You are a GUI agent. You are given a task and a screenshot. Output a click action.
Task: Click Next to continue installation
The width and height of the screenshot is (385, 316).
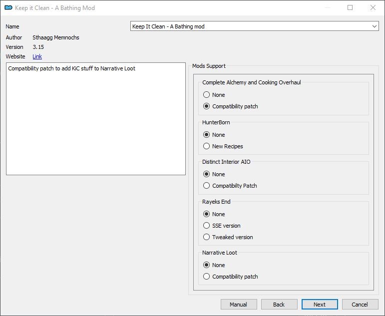pos(320,305)
